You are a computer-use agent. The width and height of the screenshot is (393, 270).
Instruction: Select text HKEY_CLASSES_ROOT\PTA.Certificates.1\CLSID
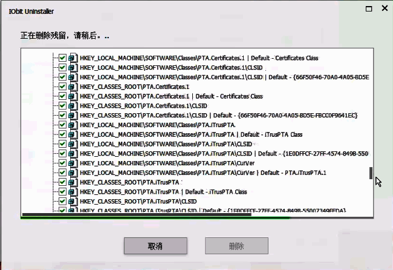click(x=143, y=106)
